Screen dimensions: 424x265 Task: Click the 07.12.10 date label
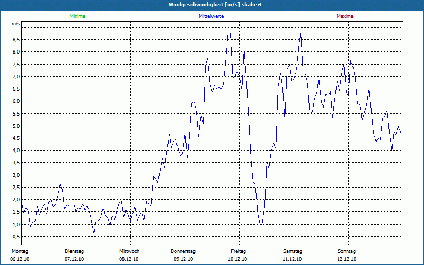pyautogui.click(x=74, y=259)
